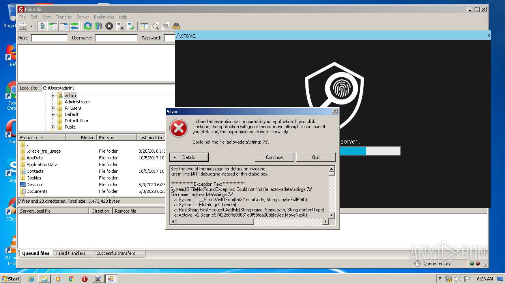Click the details horizontal scrollbar right arrow

pos(325,221)
